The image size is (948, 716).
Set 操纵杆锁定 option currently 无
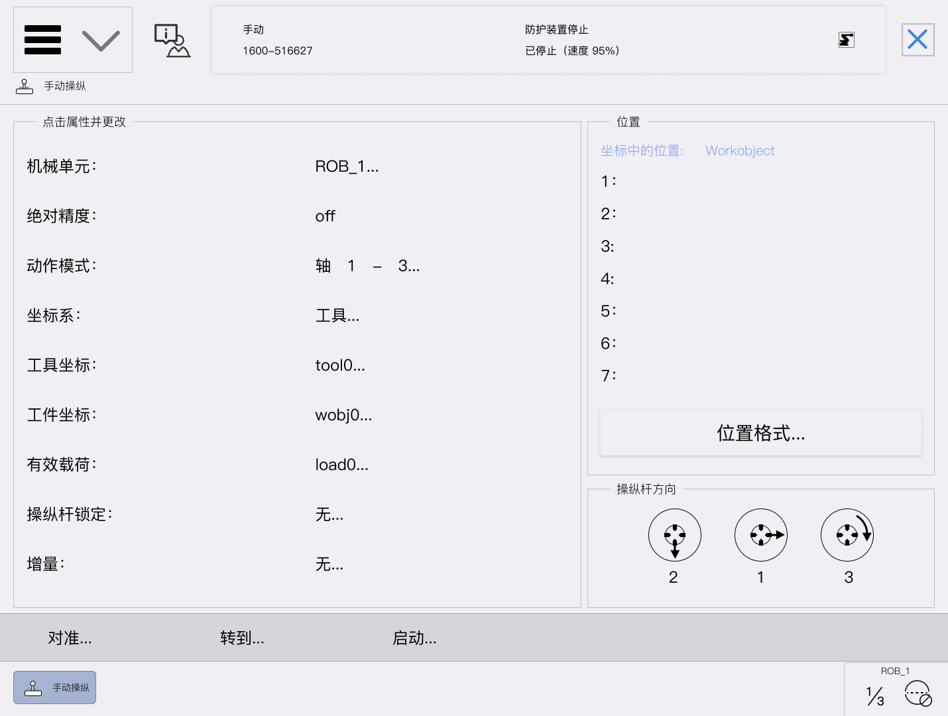(x=329, y=514)
